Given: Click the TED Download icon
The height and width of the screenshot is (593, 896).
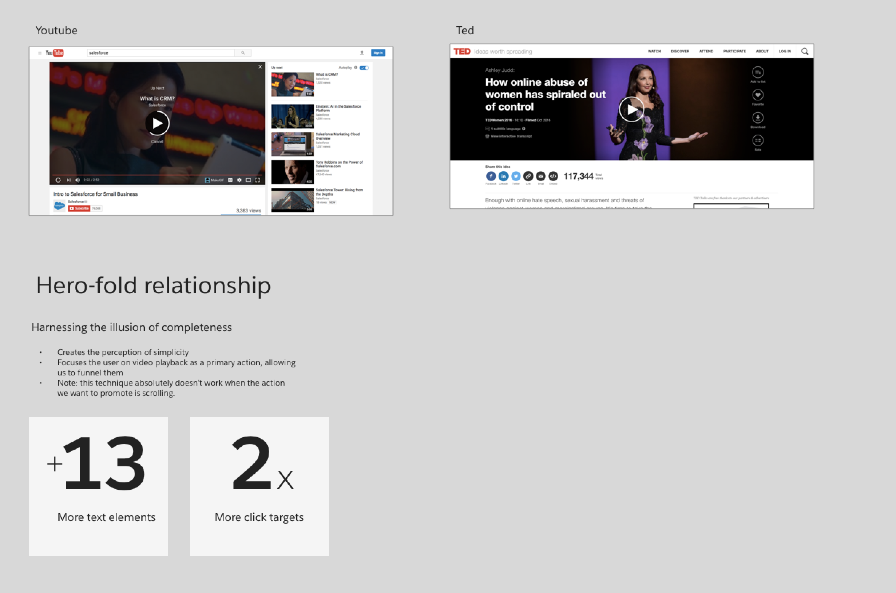Looking at the screenshot, I should [758, 118].
